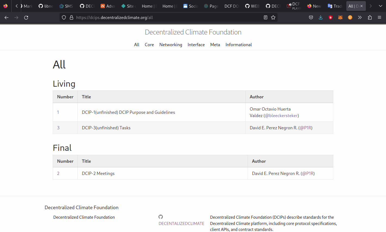Select the Meta category in navigation
Viewport: 386px width, 232px height.
215,45
